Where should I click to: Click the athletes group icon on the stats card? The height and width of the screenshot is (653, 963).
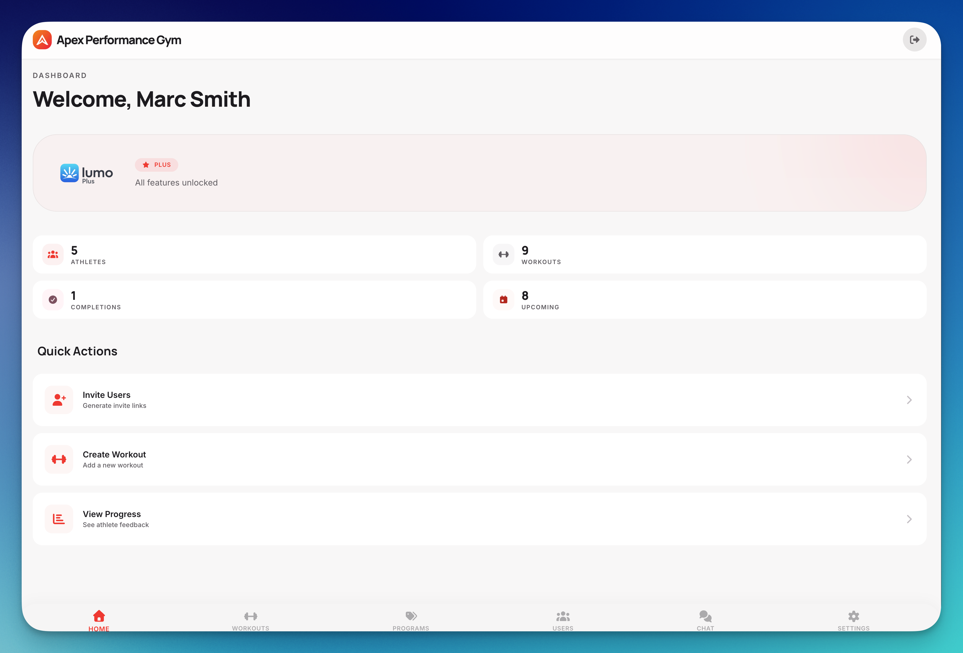coord(53,254)
